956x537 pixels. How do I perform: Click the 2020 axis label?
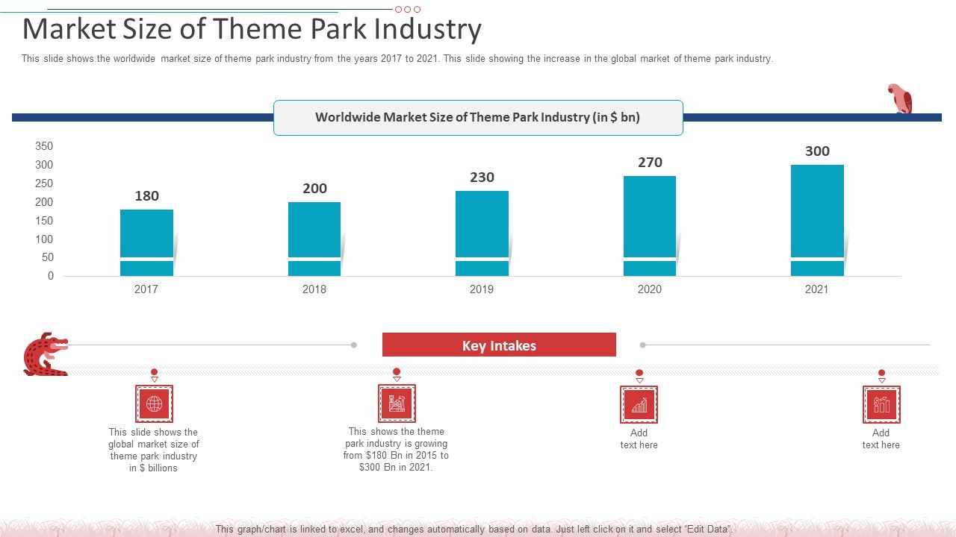(650, 289)
